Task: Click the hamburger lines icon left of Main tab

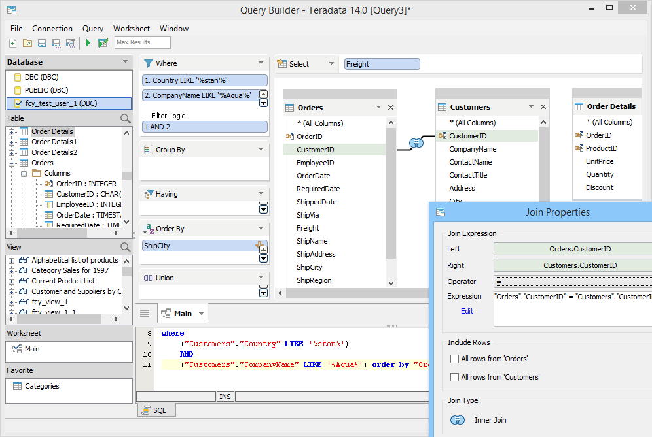Action: [x=145, y=314]
